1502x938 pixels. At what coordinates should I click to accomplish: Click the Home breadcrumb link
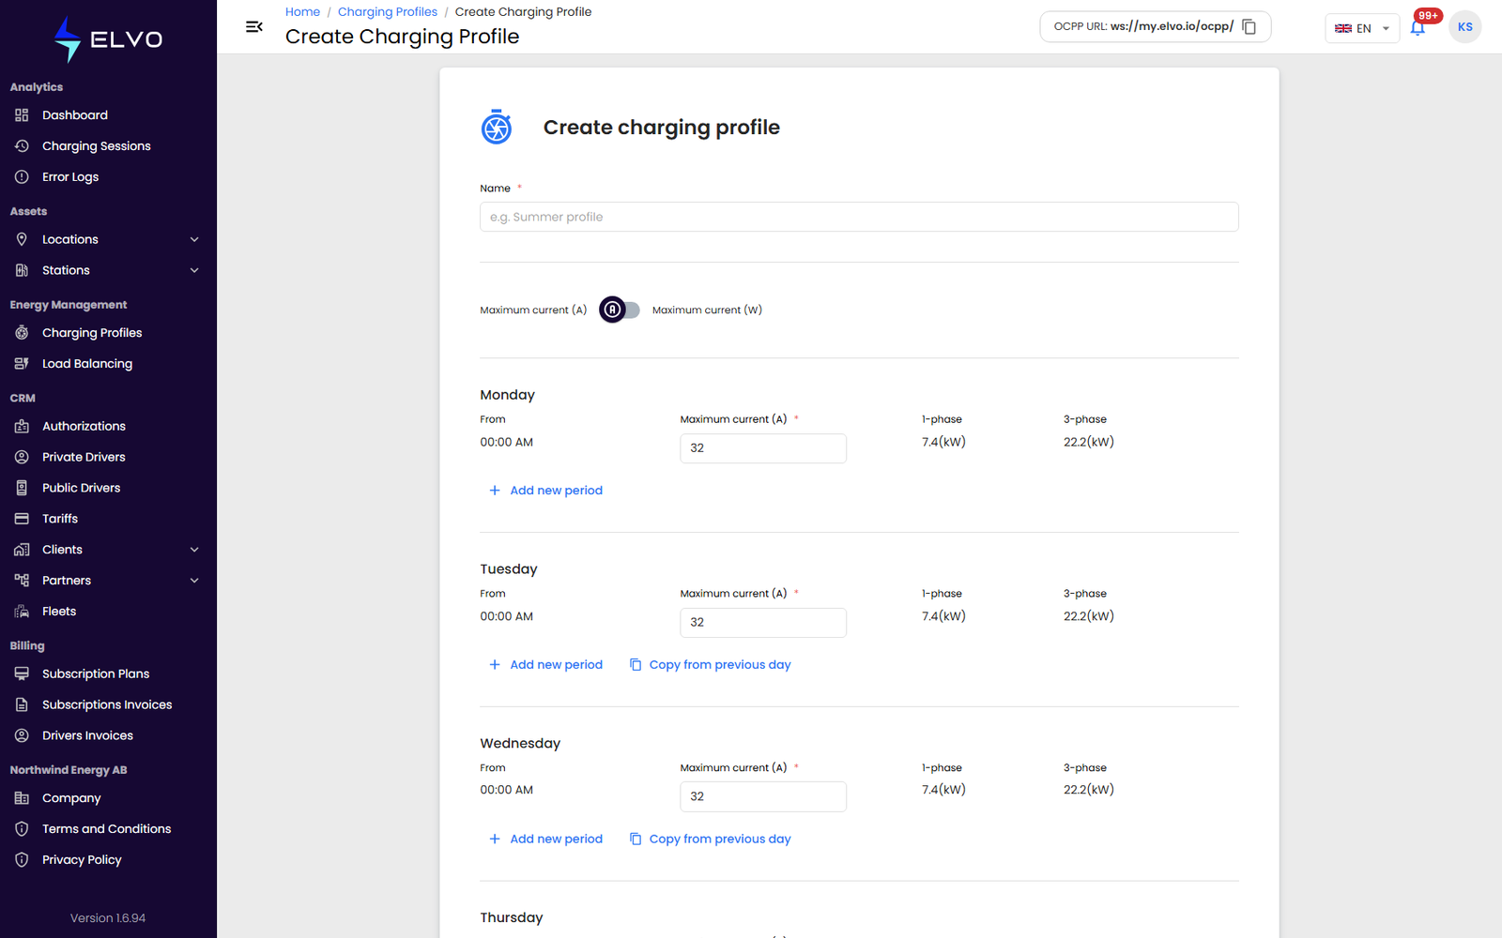click(302, 12)
